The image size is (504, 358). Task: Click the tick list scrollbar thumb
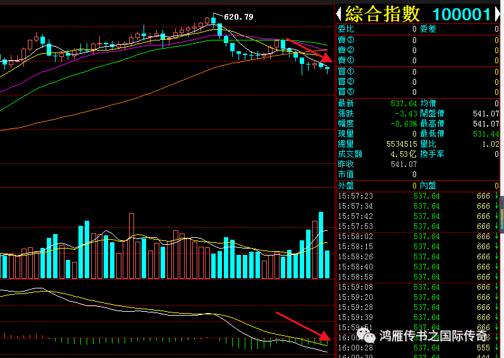coord(501,214)
